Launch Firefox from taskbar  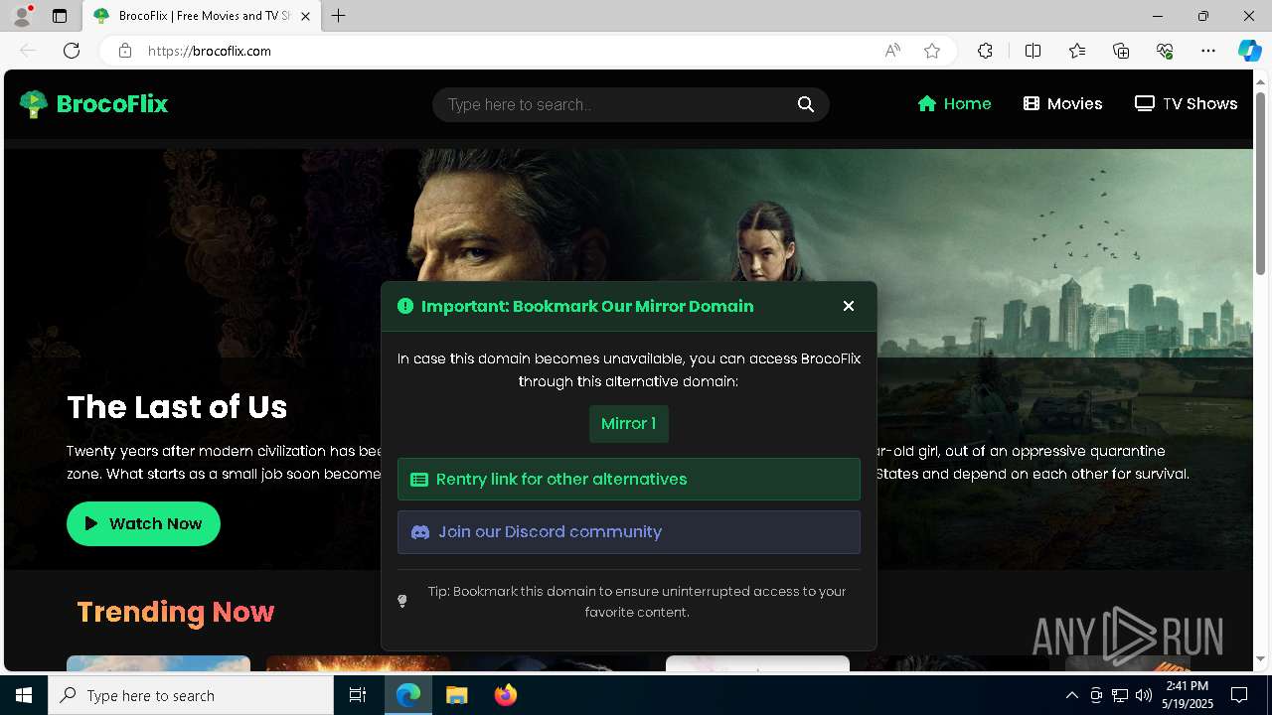point(505,695)
